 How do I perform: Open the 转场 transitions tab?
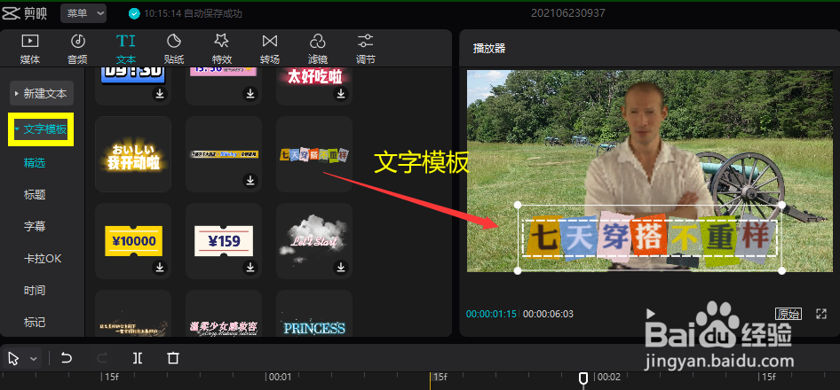pos(269,49)
